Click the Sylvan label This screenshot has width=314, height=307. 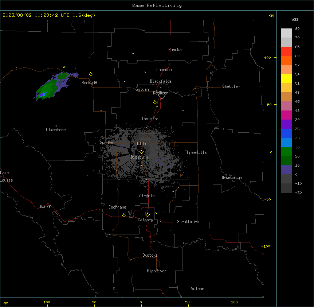142,89
